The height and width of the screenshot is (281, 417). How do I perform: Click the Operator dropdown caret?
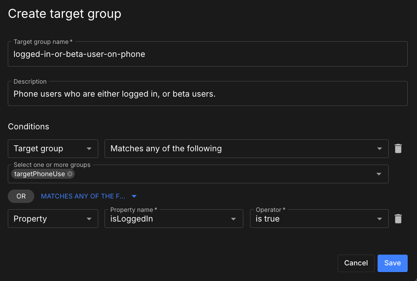(379, 219)
